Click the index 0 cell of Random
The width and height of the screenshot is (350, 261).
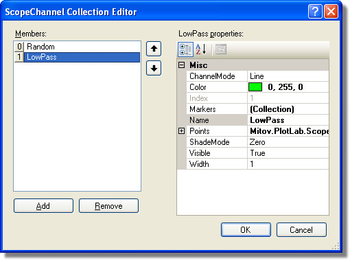click(19, 47)
